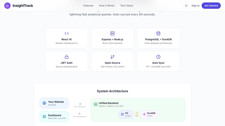The height and width of the screenshot is (126, 225).
Task: Click the lock icon above JWT Auth
Action: coord(67,57)
